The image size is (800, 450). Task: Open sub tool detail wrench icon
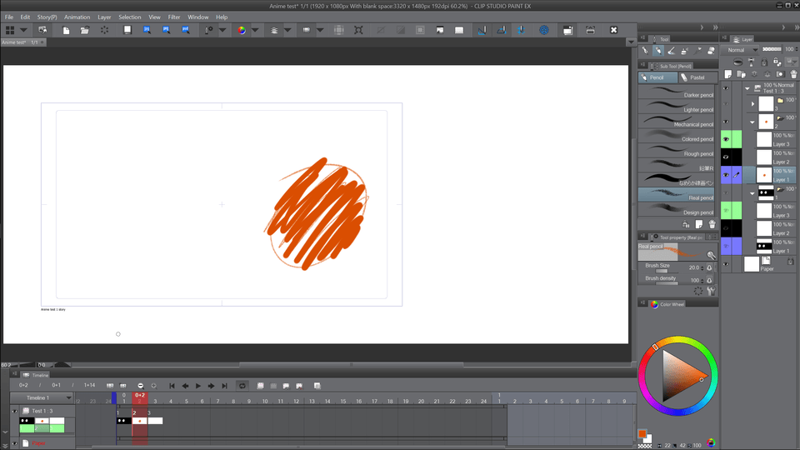(712, 292)
